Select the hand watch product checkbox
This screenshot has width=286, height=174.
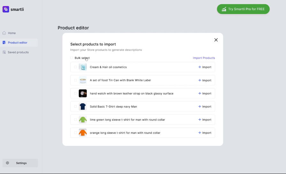pos(75,94)
